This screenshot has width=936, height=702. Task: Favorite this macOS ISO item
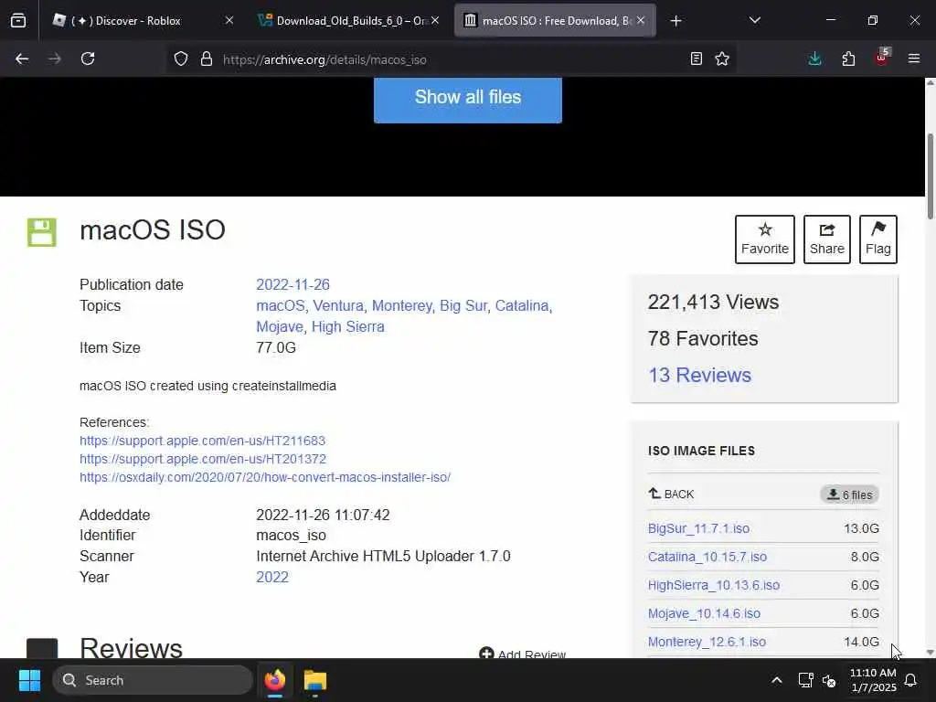[765, 239]
